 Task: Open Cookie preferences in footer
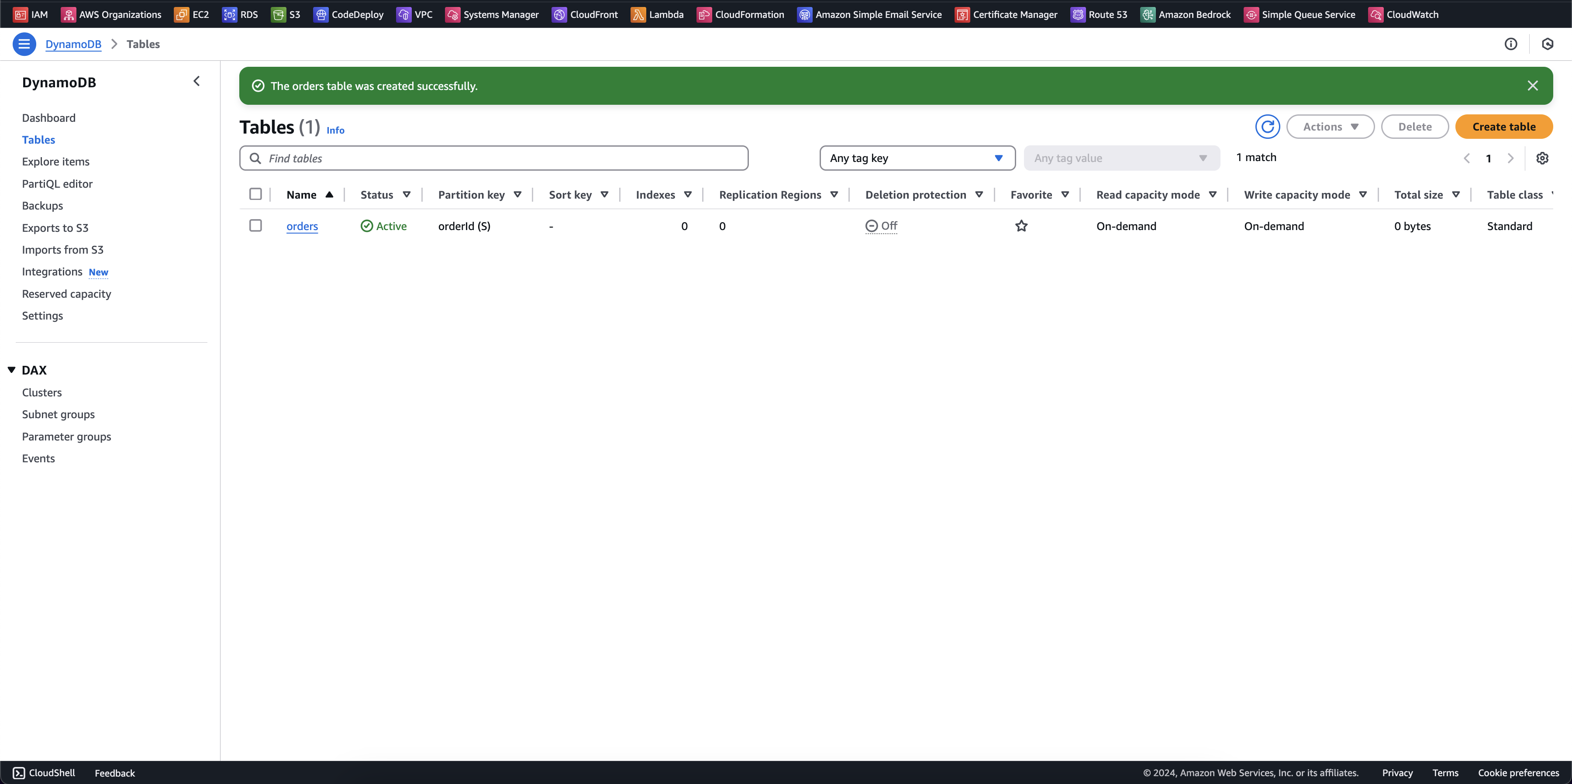1518,773
